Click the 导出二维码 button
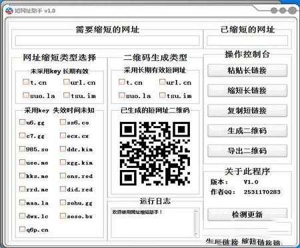 (247, 151)
